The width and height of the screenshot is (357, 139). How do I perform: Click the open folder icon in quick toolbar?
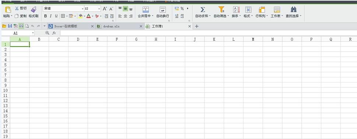point(4,26)
